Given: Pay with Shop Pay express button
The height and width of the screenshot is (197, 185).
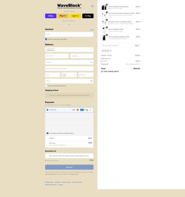Looking at the screenshot, I should pos(51,16).
